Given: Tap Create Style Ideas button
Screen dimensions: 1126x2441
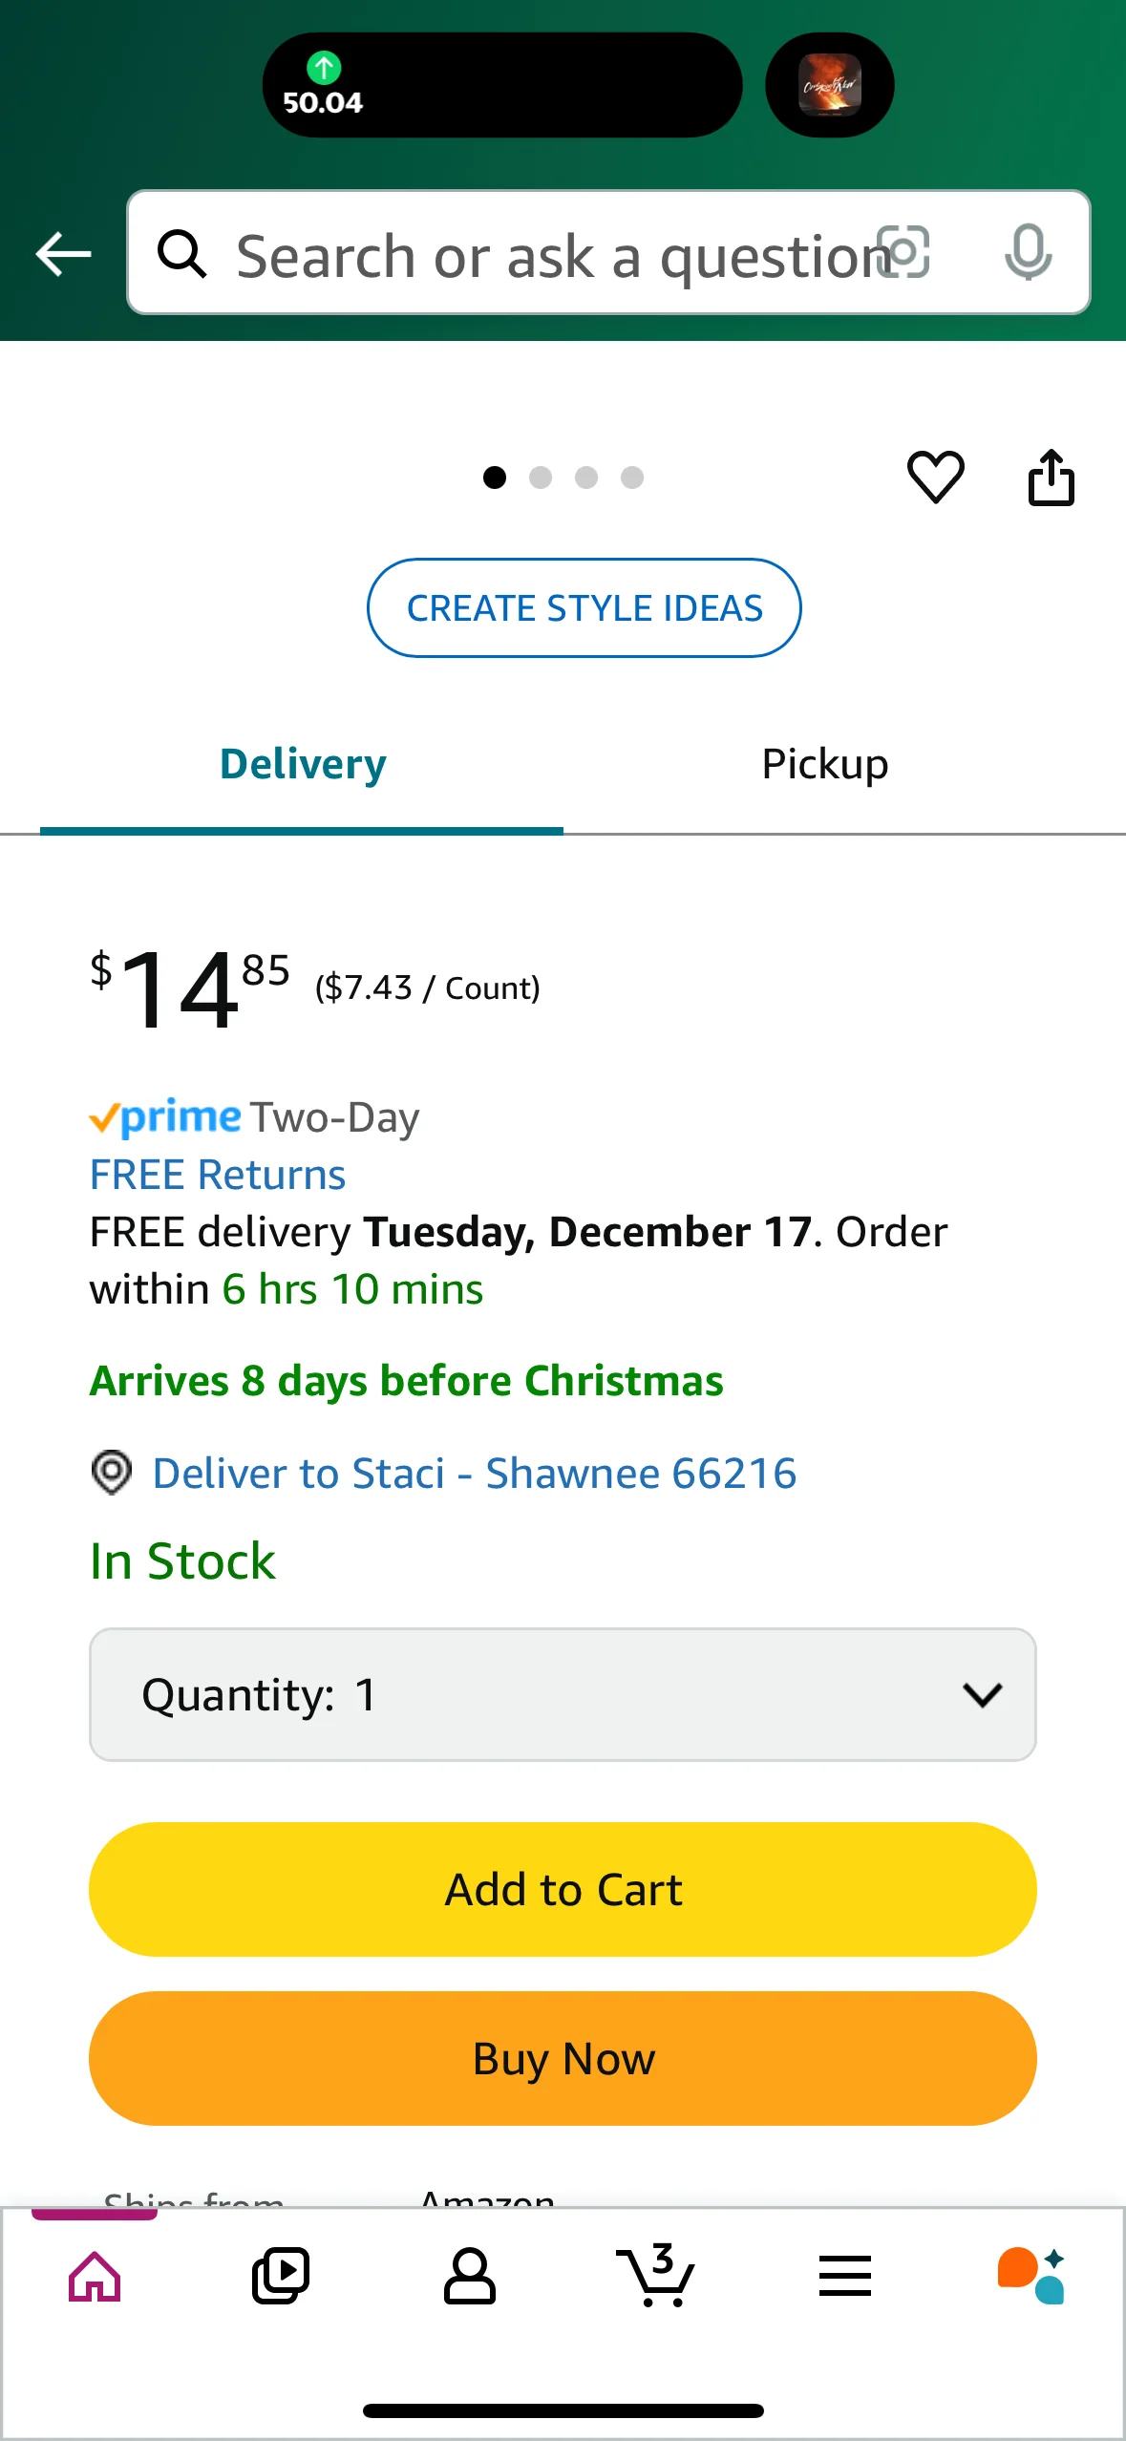Looking at the screenshot, I should pos(584,608).
